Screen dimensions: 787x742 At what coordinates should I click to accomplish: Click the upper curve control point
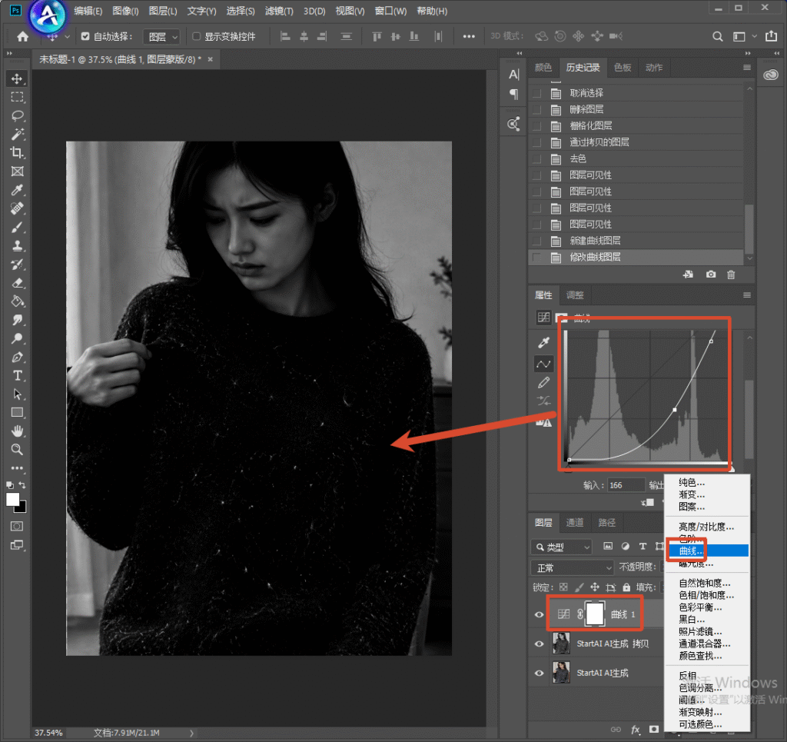pyautogui.click(x=711, y=341)
